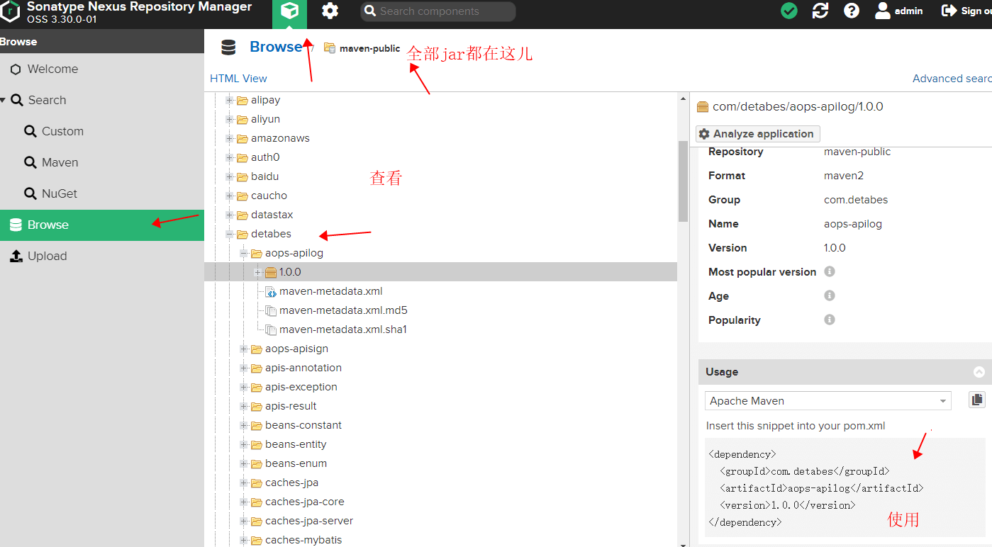Select the caches-jpa-server folder

[309, 521]
